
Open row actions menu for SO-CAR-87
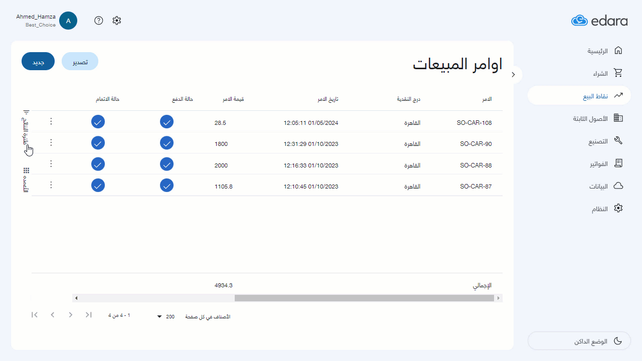tap(51, 185)
